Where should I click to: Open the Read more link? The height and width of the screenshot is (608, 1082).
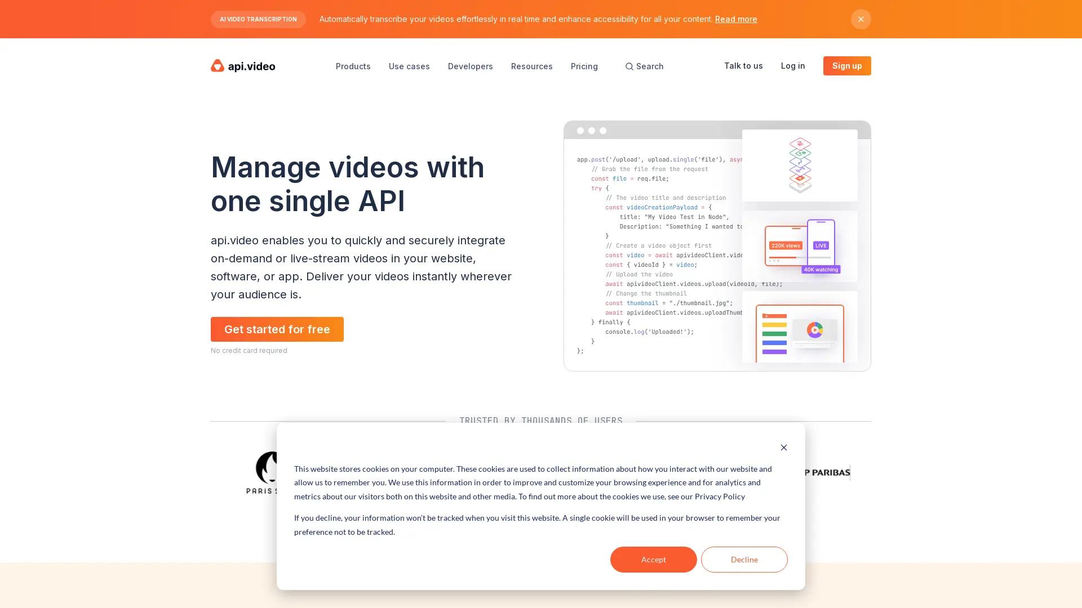pos(735,19)
